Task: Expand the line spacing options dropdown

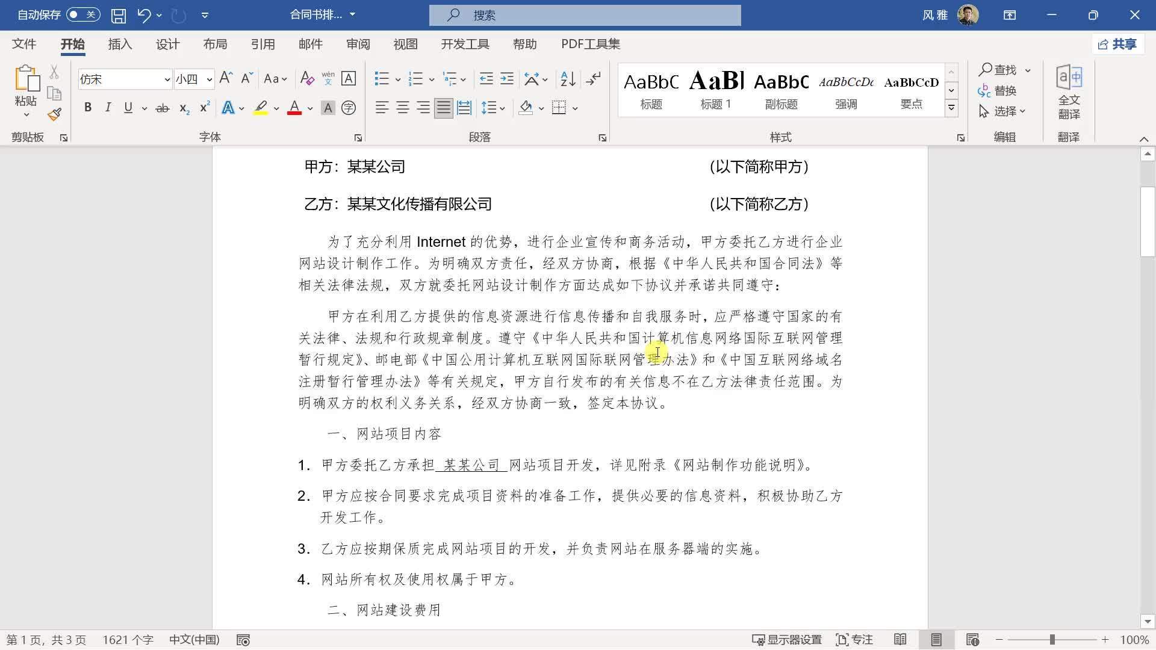Action: click(x=502, y=107)
